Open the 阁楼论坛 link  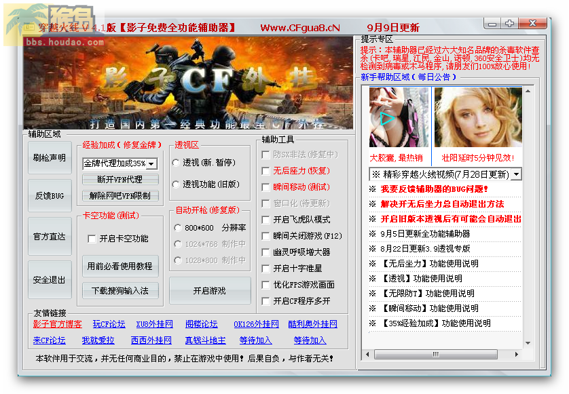point(202,324)
